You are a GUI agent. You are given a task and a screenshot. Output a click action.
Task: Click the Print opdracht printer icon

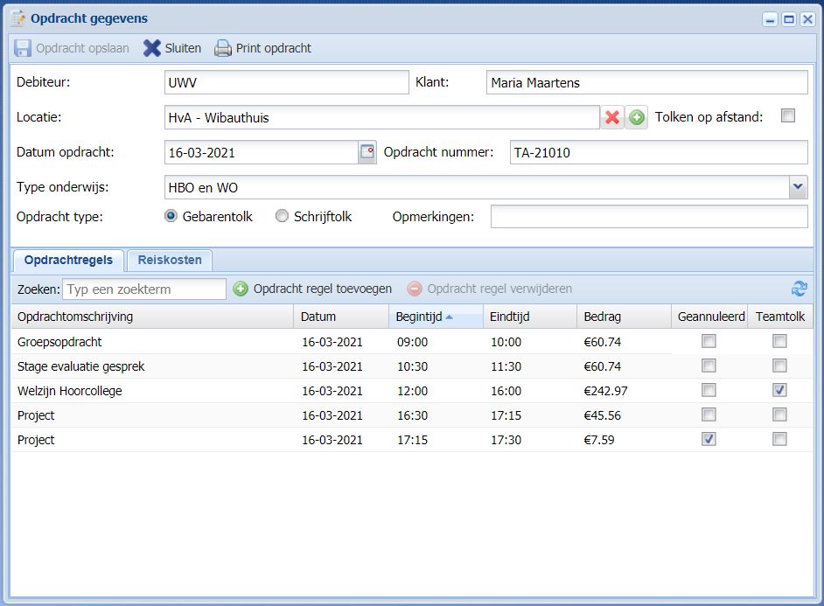223,48
